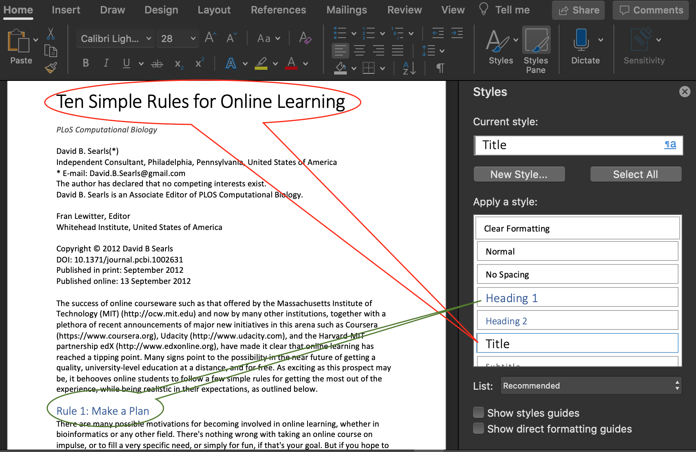Open the List Recommended dropdown

pos(590,385)
